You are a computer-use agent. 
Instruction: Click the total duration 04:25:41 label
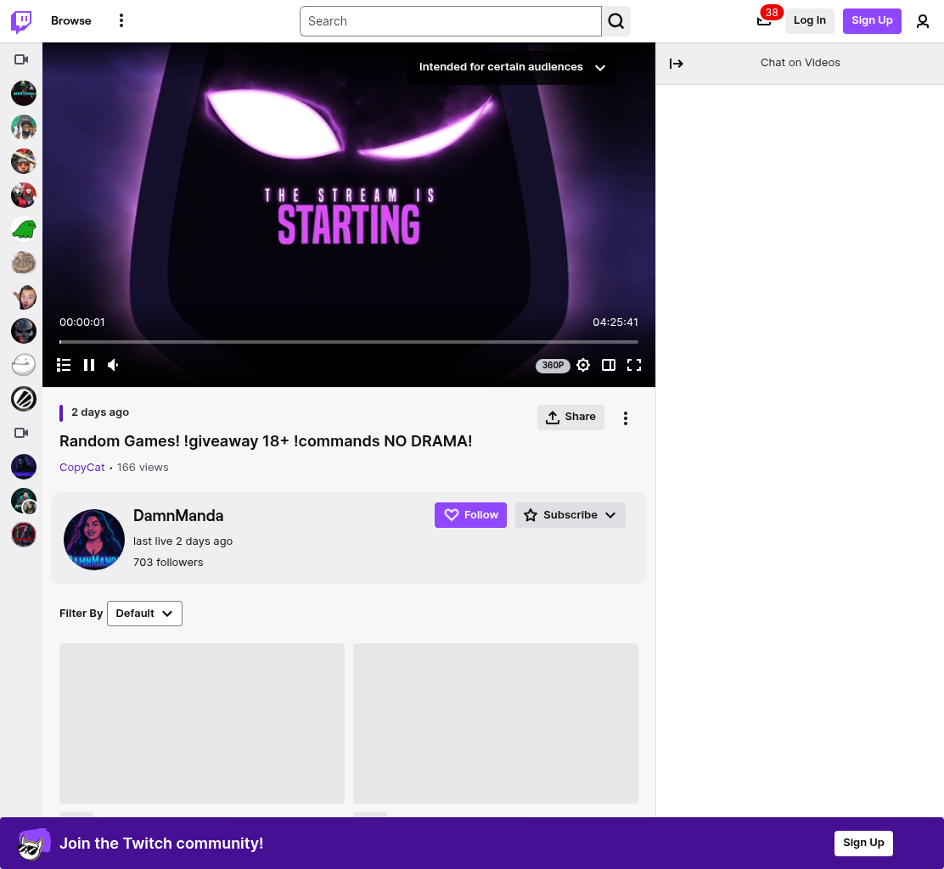(615, 322)
